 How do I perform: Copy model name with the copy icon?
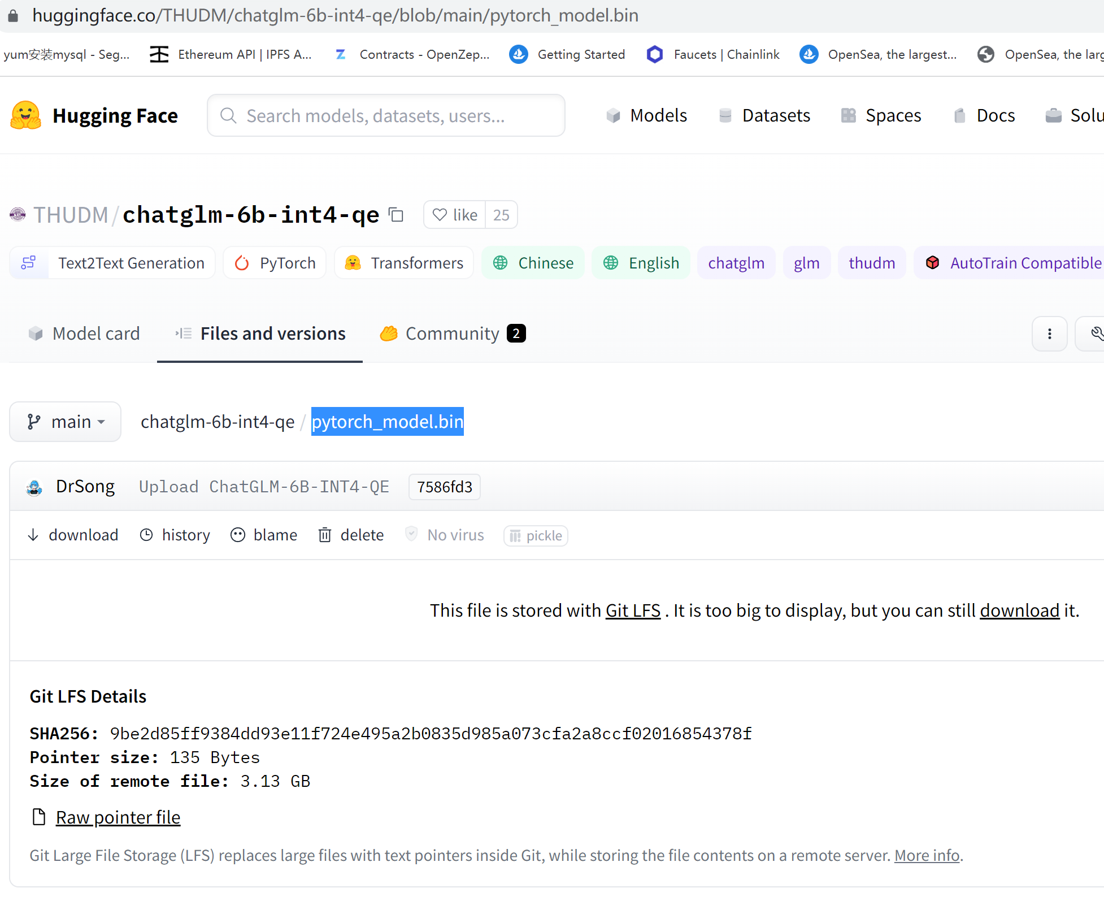coord(396,215)
